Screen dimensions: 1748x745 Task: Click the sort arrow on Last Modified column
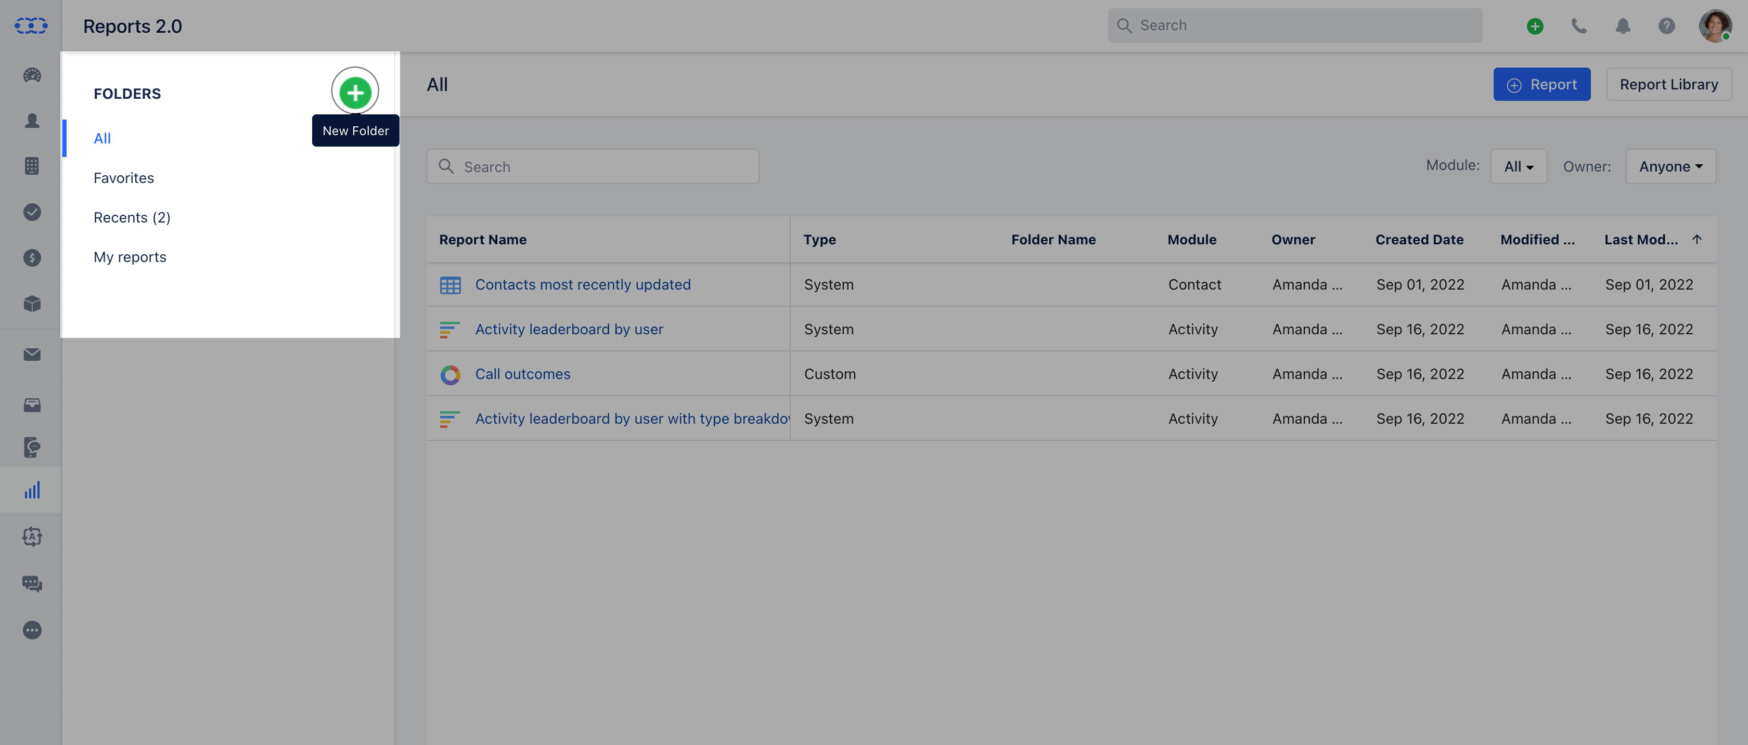1696,239
